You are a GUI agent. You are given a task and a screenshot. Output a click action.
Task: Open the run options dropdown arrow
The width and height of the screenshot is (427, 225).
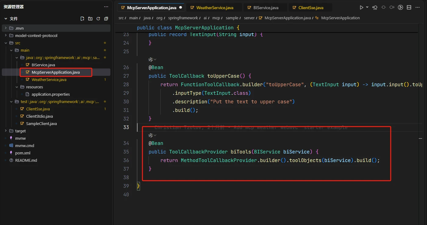367,8
